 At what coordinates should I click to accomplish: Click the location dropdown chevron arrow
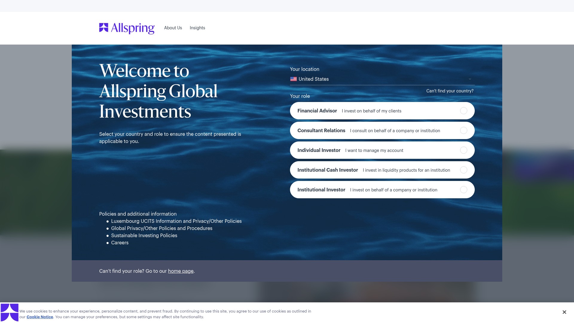tap(470, 79)
